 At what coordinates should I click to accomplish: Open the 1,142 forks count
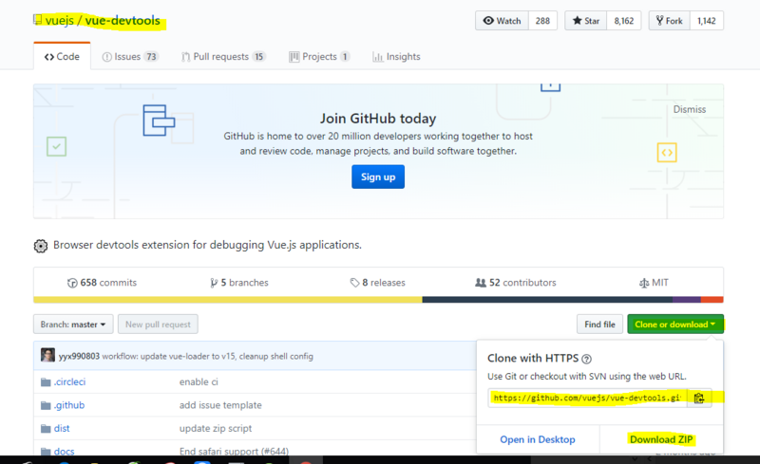click(706, 21)
